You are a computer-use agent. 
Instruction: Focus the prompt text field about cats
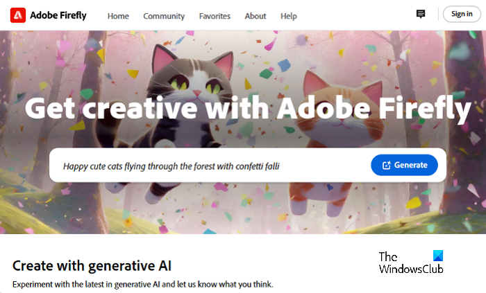click(x=208, y=166)
